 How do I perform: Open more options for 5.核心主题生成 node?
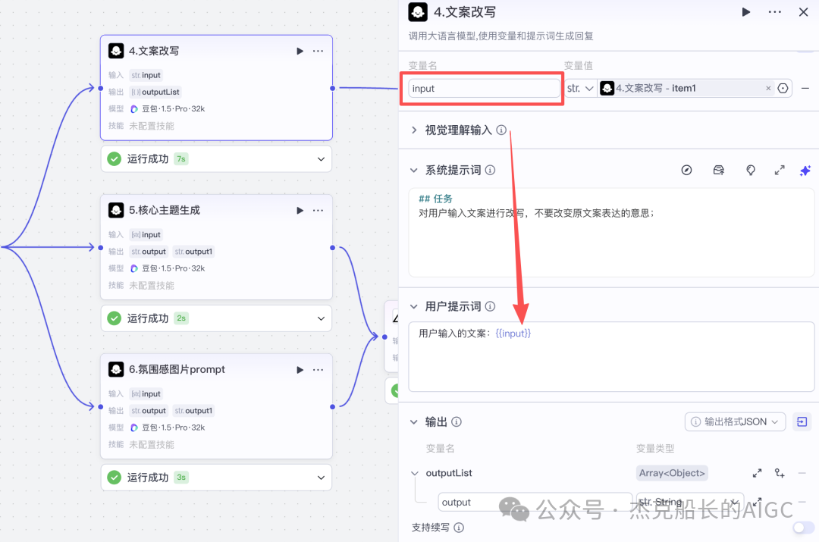(x=318, y=211)
